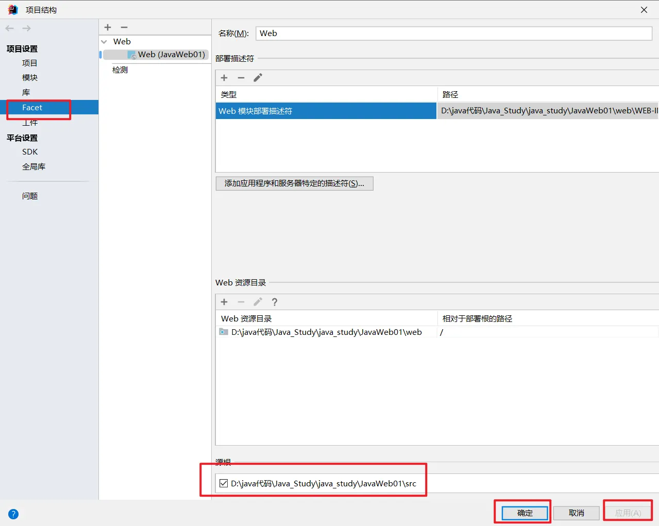Add a Web resource directory
The image size is (659, 526).
coord(224,302)
